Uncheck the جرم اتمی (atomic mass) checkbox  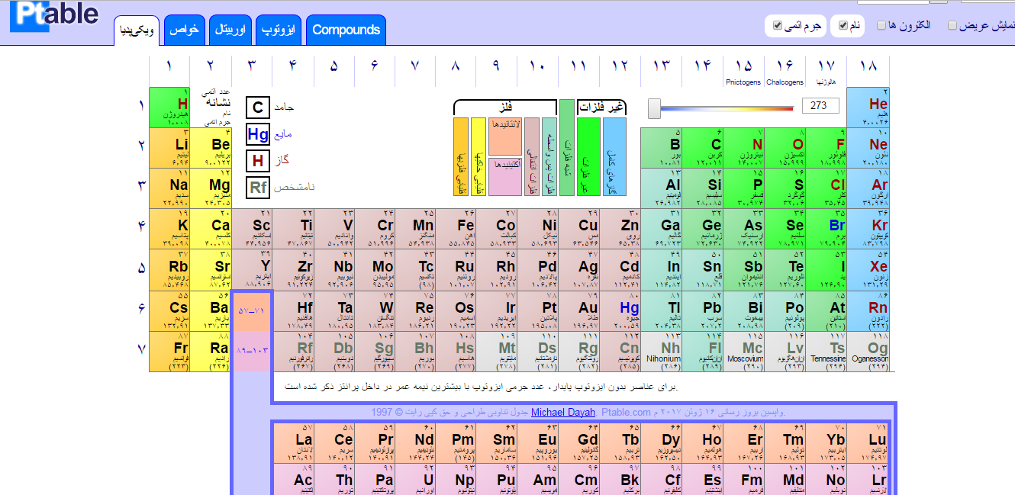tap(778, 25)
